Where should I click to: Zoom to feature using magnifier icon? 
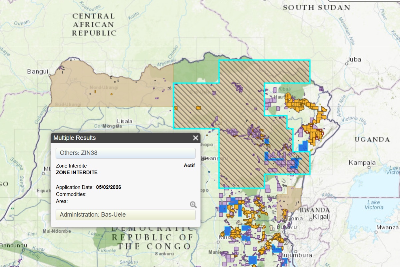coord(193,205)
